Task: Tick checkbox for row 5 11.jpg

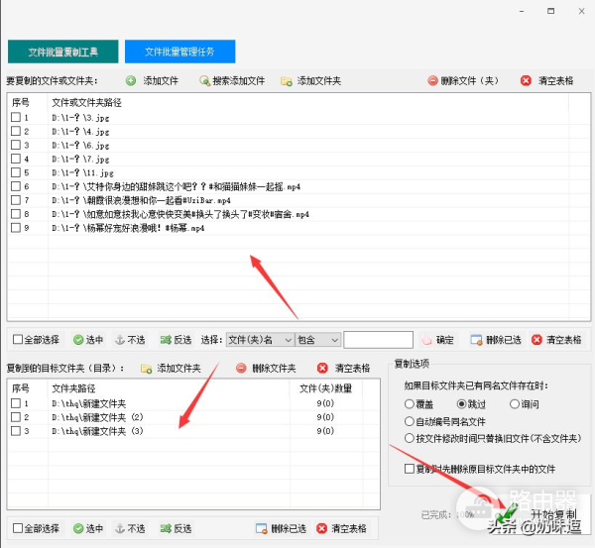Action: point(16,172)
